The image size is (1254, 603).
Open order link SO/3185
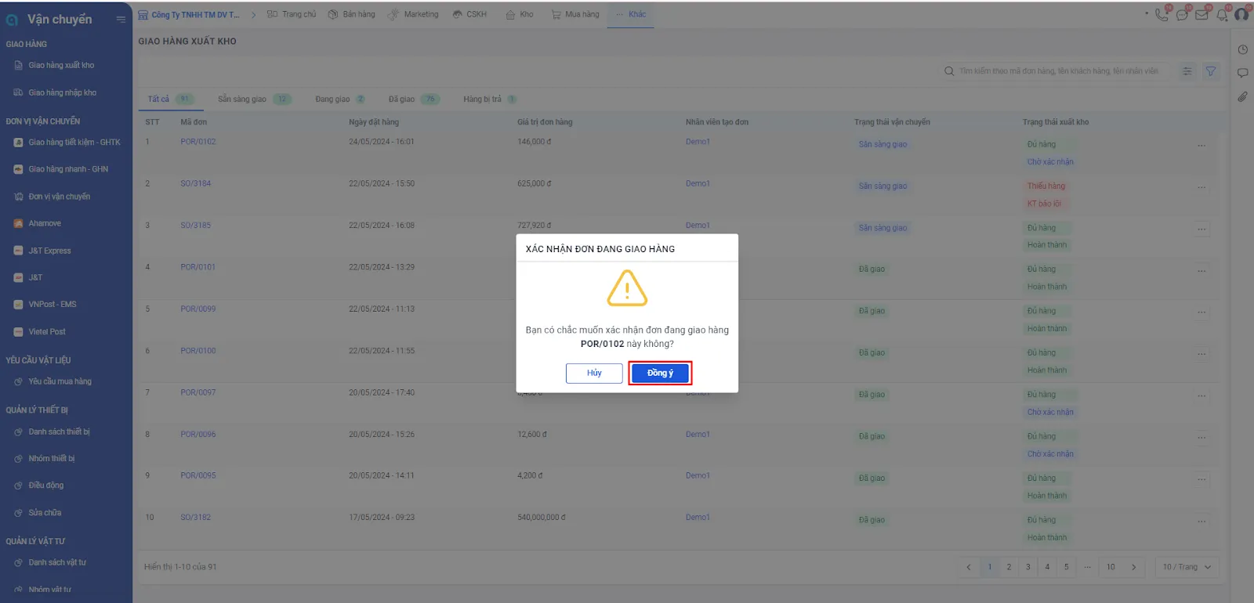point(196,226)
